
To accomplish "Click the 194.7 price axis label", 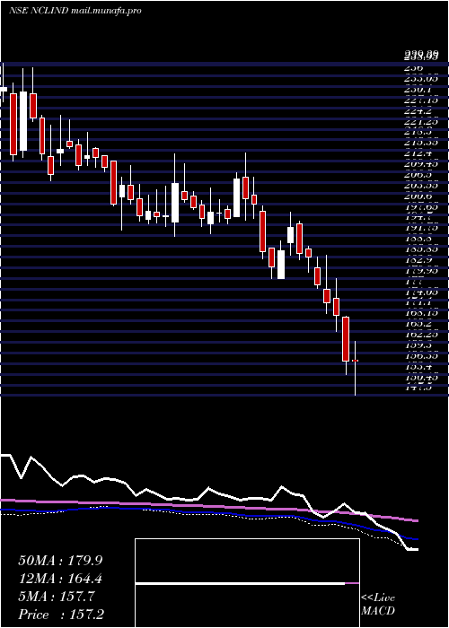I will pyautogui.click(x=417, y=217).
